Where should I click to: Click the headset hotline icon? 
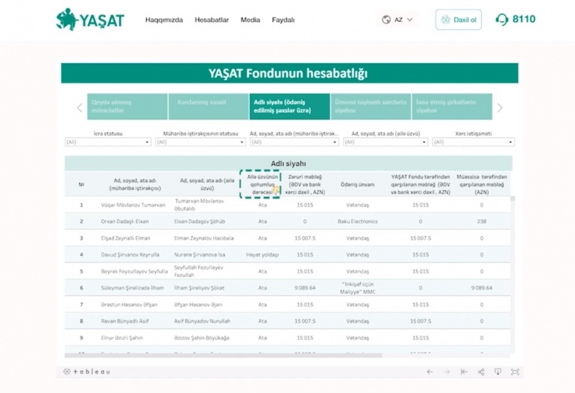coord(502,19)
